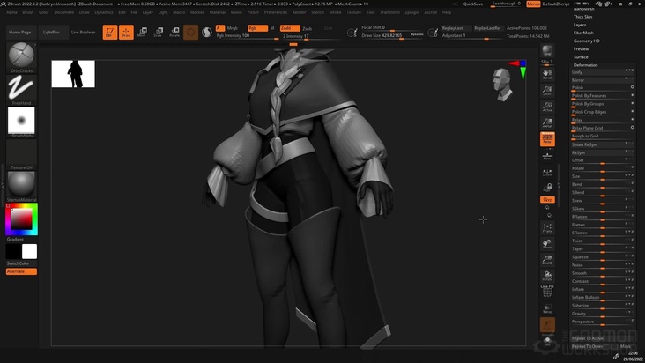
Task: Select the Rotate transform tool
Action: (174, 32)
